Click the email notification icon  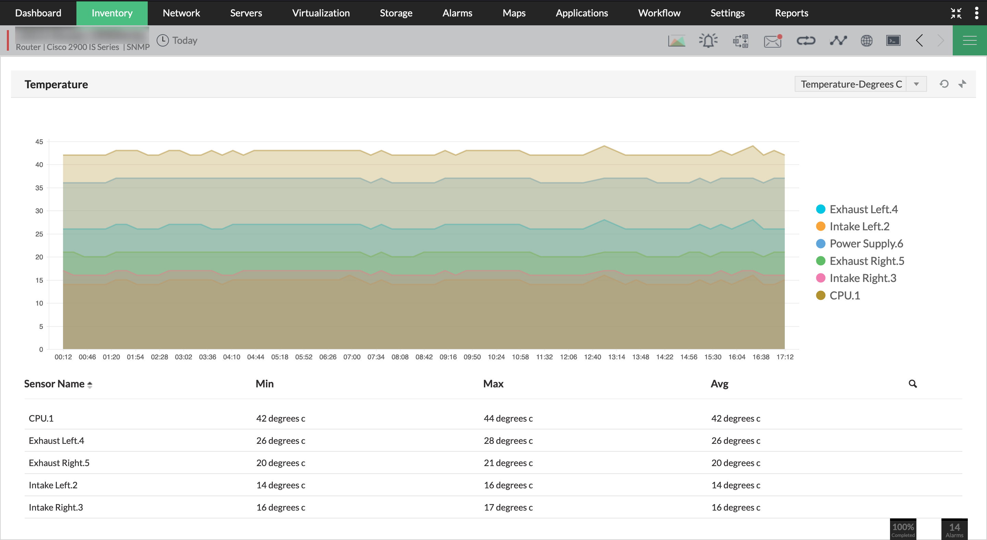click(x=772, y=41)
